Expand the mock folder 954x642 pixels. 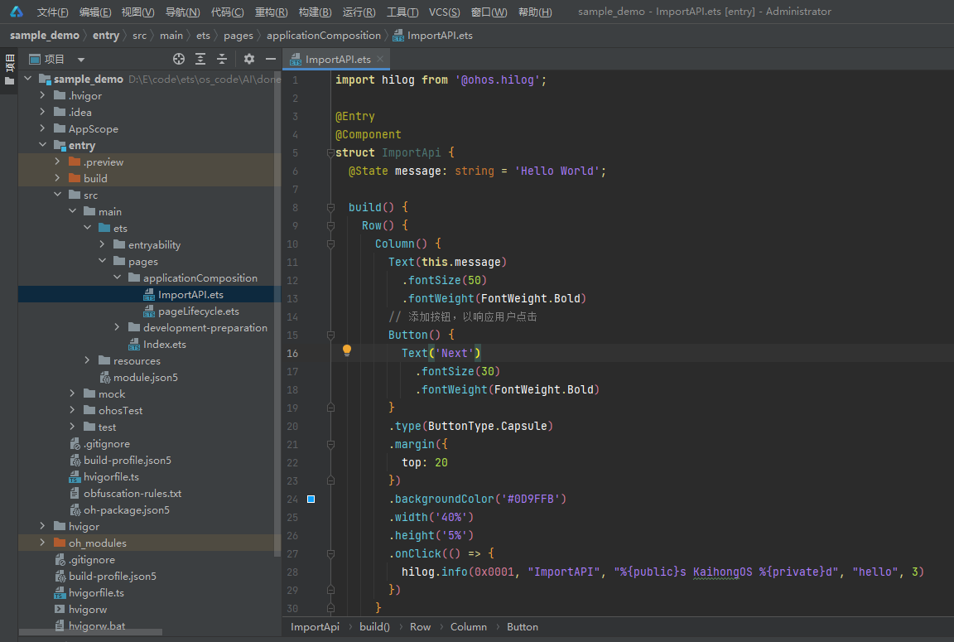pos(72,393)
